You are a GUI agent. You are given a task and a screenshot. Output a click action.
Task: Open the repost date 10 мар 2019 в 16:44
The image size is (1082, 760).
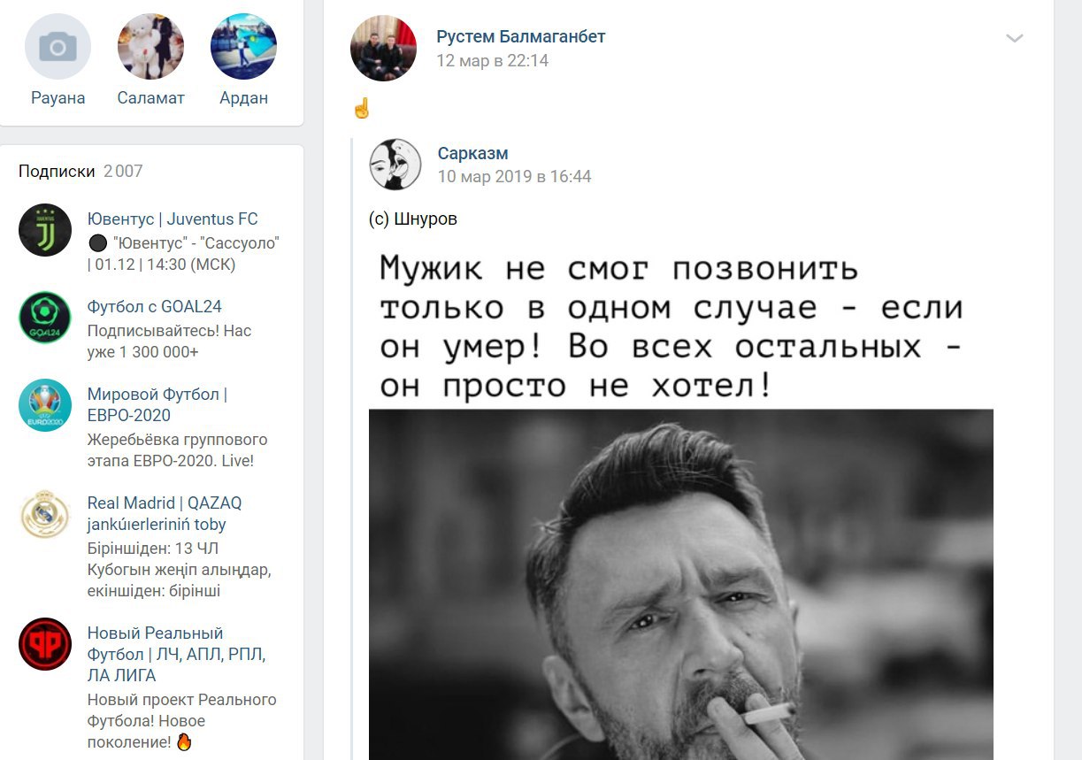pos(515,177)
